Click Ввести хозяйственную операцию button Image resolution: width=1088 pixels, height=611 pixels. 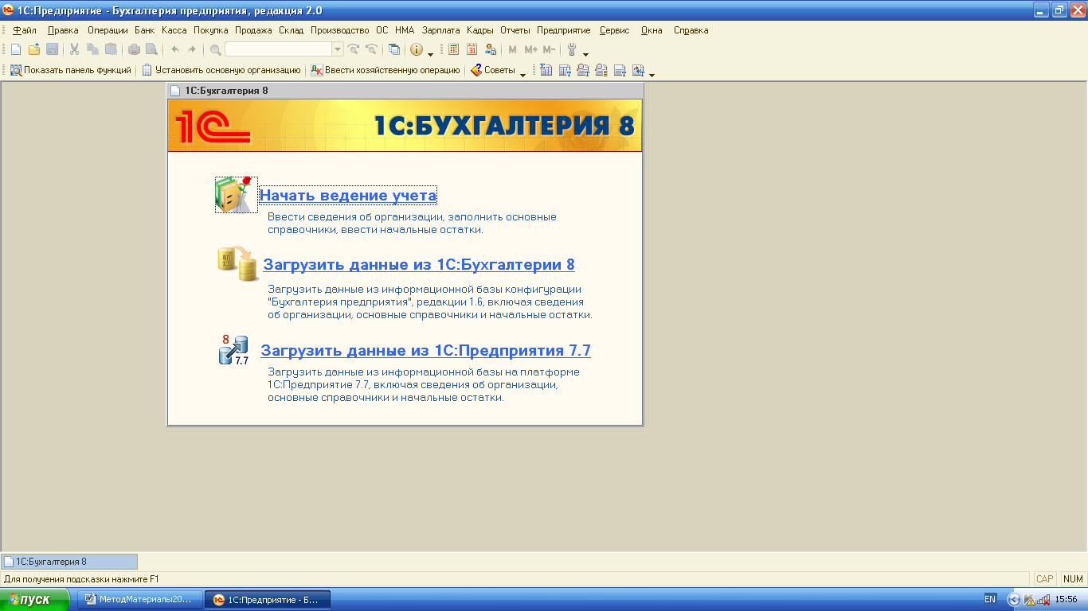click(385, 70)
